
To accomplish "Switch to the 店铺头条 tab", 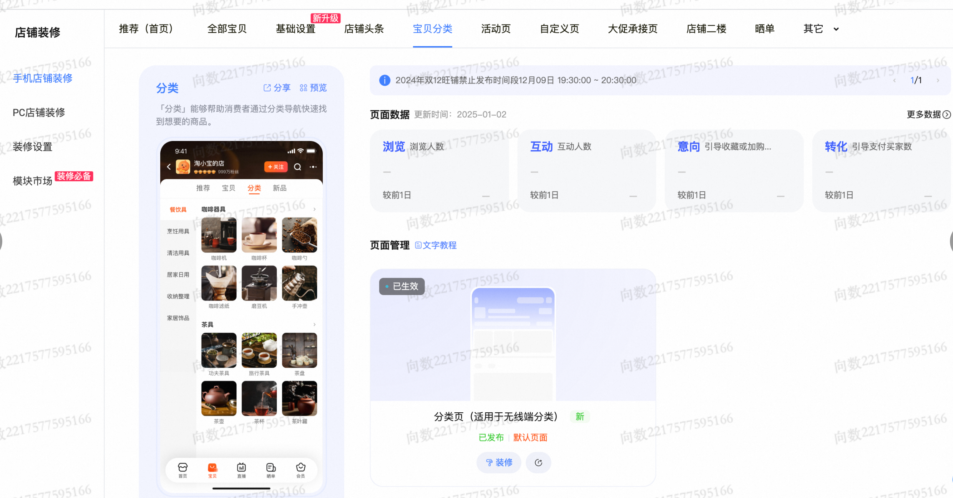I will click(364, 29).
